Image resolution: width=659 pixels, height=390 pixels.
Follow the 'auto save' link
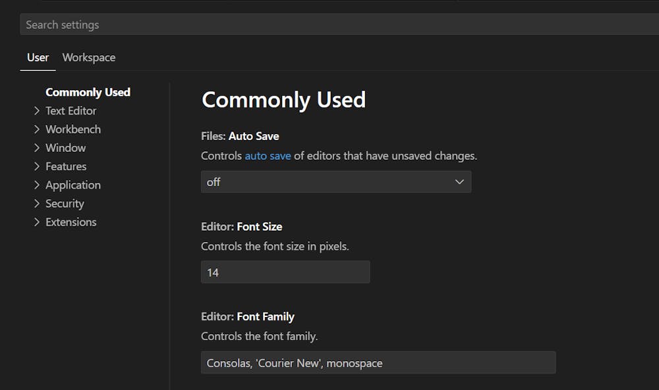tap(268, 156)
